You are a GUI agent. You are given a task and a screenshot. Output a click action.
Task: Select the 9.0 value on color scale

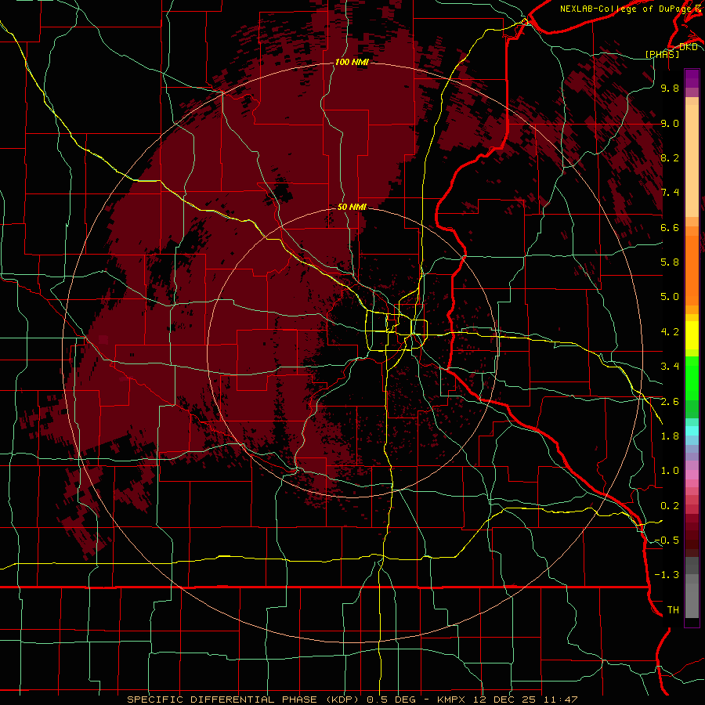point(670,123)
